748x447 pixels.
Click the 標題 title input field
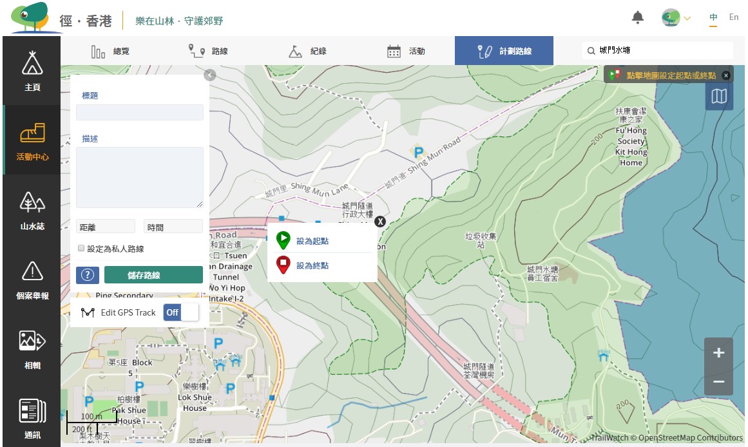pyautogui.click(x=140, y=113)
